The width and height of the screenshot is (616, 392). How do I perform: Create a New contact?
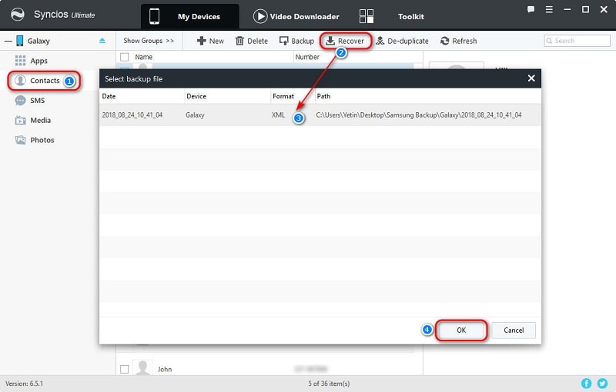(x=210, y=41)
